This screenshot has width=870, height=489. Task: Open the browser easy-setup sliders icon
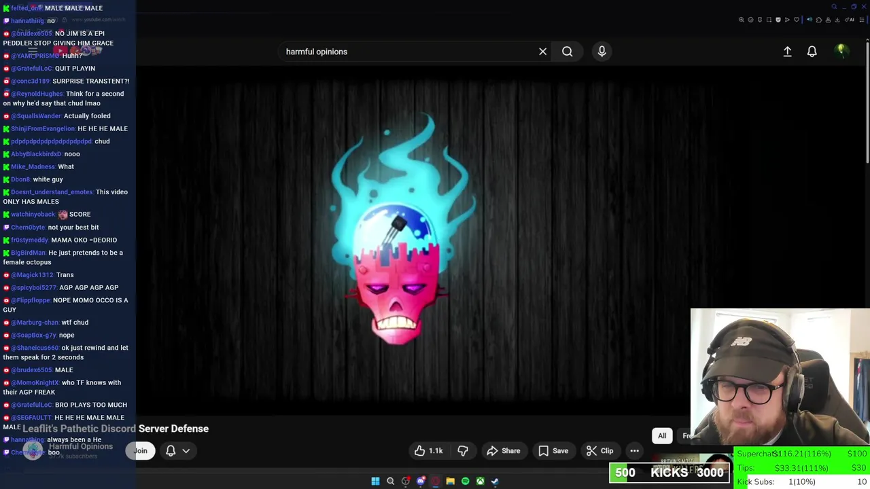click(862, 20)
